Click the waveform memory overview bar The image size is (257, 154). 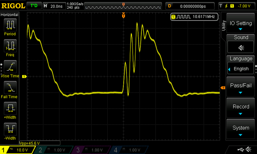[123, 6]
